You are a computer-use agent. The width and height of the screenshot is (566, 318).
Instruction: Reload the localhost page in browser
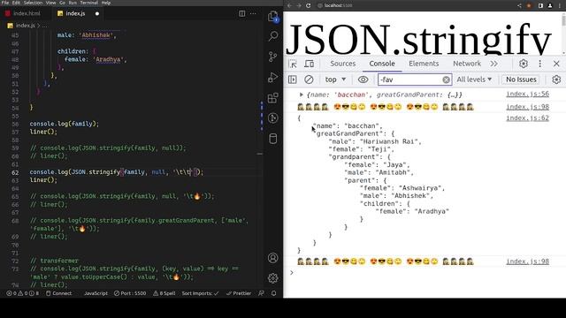pyautogui.click(x=309, y=5)
